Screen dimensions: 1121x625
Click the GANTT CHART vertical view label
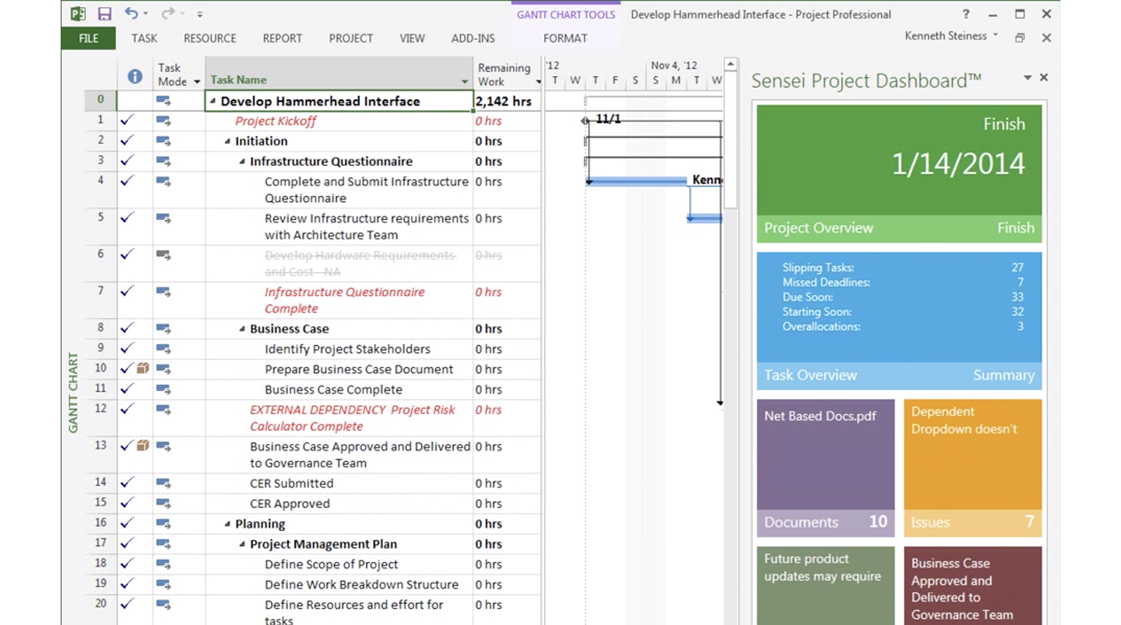pos(74,393)
